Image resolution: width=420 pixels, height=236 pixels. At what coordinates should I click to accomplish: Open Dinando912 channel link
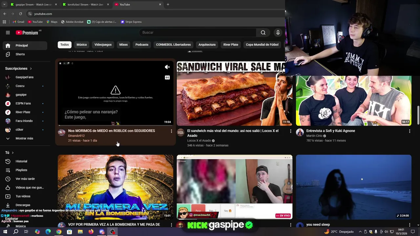pyautogui.click(x=76, y=136)
